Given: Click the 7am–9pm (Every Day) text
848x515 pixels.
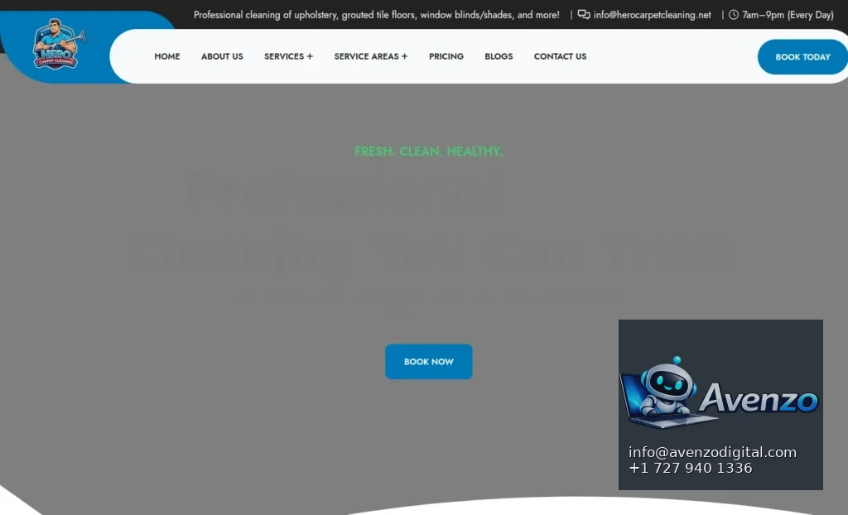Looking at the screenshot, I should click(788, 15).
